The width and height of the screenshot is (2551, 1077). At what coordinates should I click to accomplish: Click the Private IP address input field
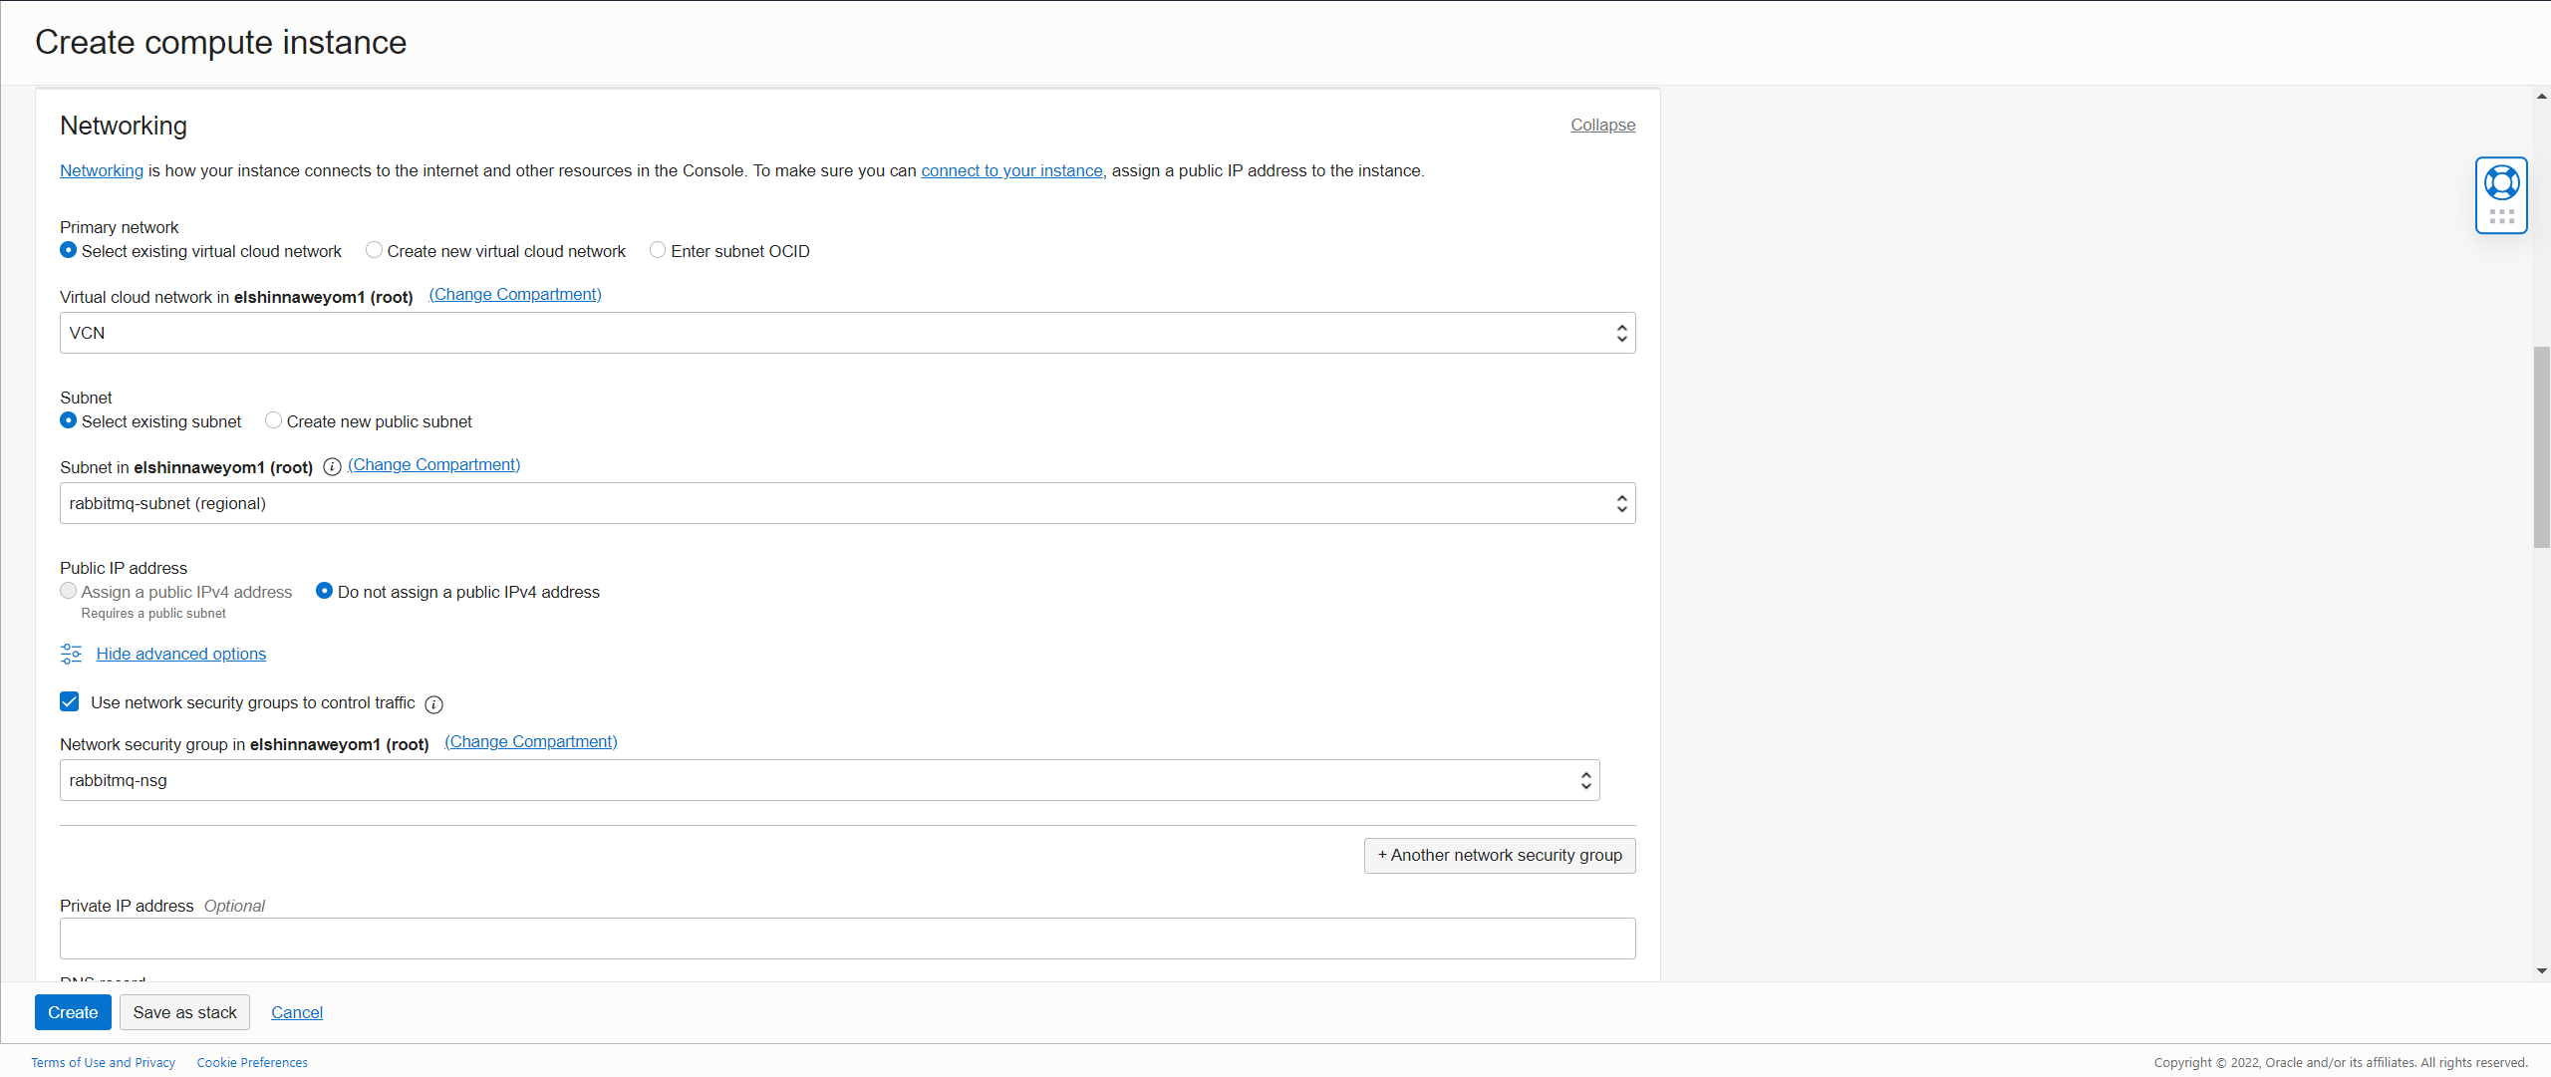pyautogui.click(x=847, y=938)
